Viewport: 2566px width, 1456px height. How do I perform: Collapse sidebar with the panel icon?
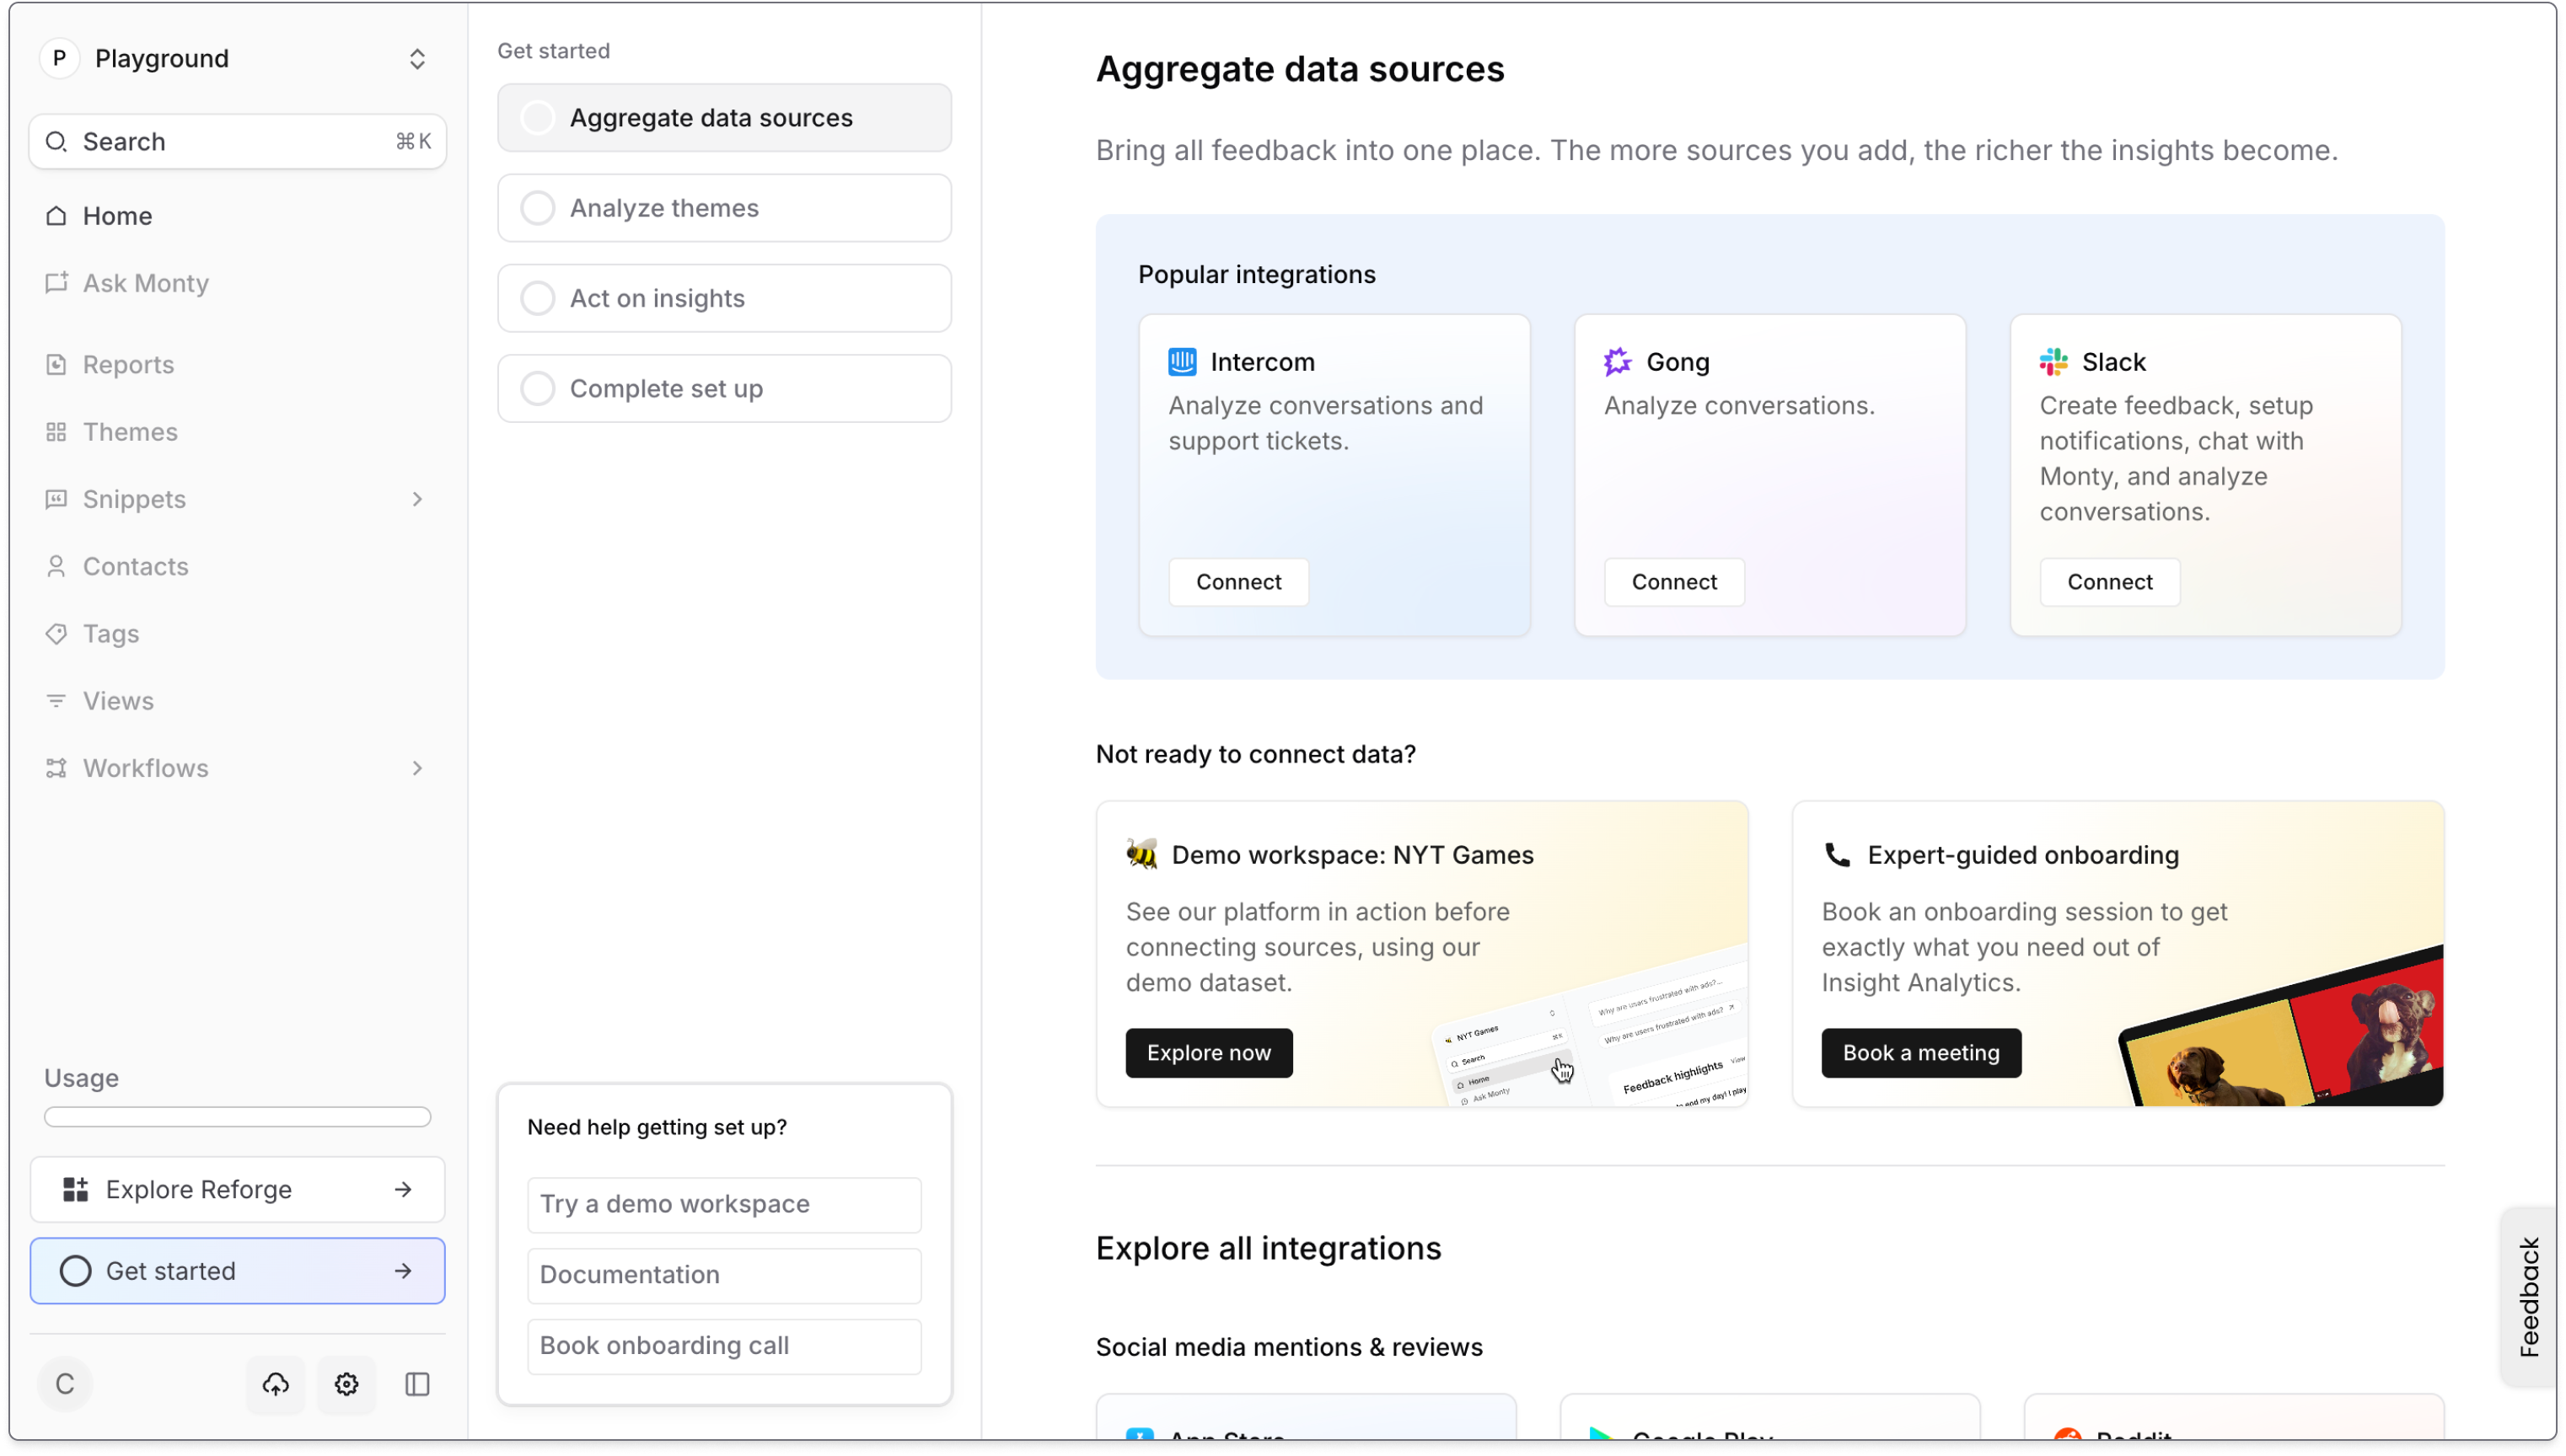pyautogui.click(x=417, y=1384)
